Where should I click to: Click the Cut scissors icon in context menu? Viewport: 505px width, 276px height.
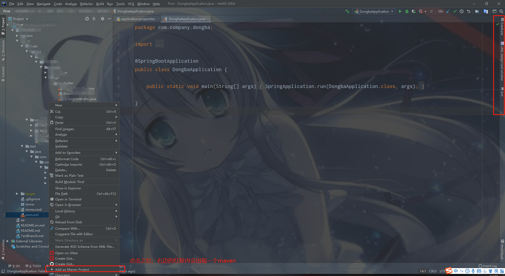(52, 111)
